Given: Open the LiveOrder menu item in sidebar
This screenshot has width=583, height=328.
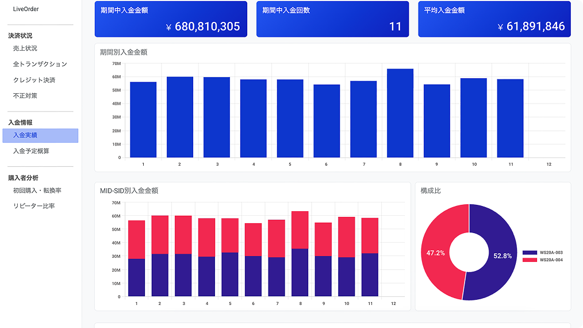Looking at the screenshot, I should (x=26, y=9).
